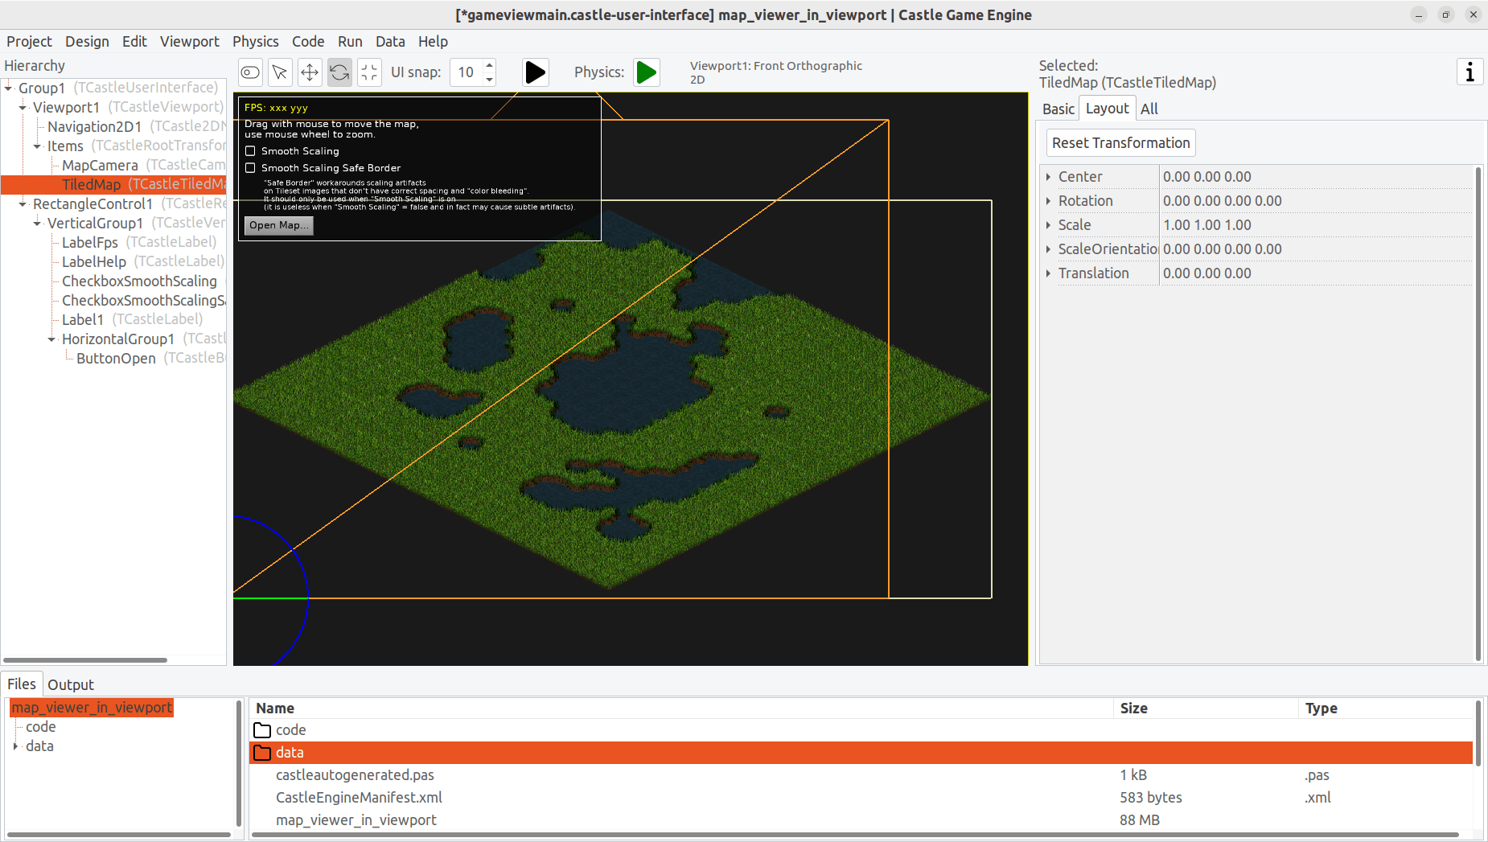Select map_viewer_in_viewport executable file
Viewport: 1488px width, 842px height.
pos(356,820)
